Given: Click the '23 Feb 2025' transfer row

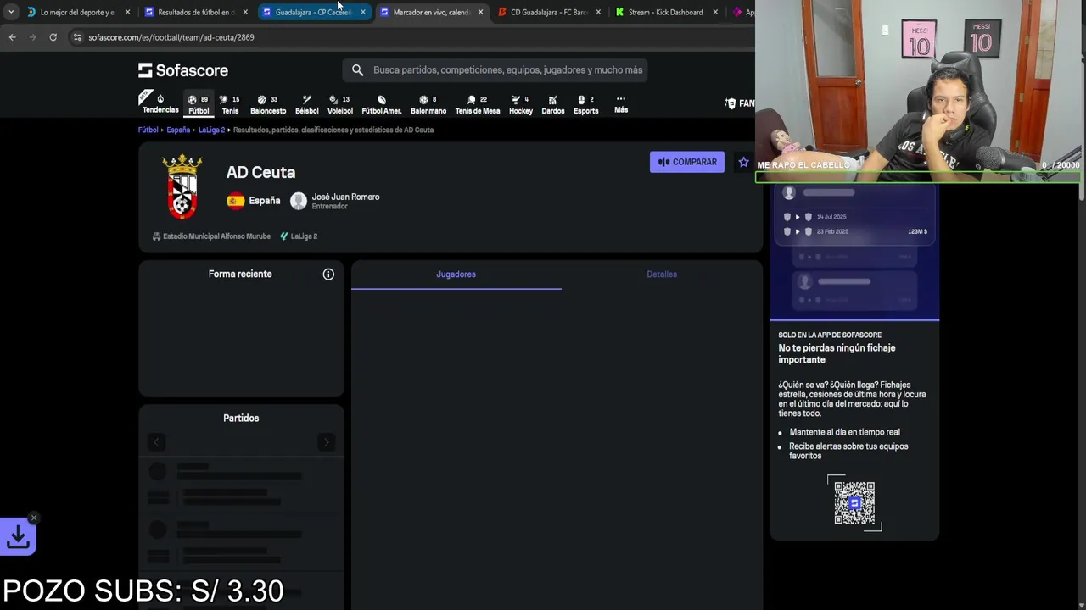Looking at the screenshot, I should pos(856,231).
